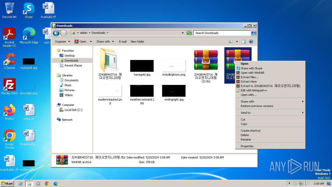The width and height of the screenshot is (332, 187).
Task: Click the Search Downloads field
Action: 222,33
